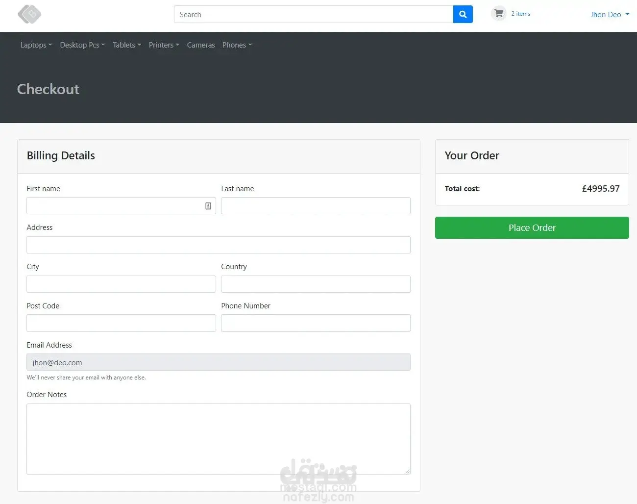The image size is (637, 504).
Task: Click the Place Order button
Action: click(532, 228)
